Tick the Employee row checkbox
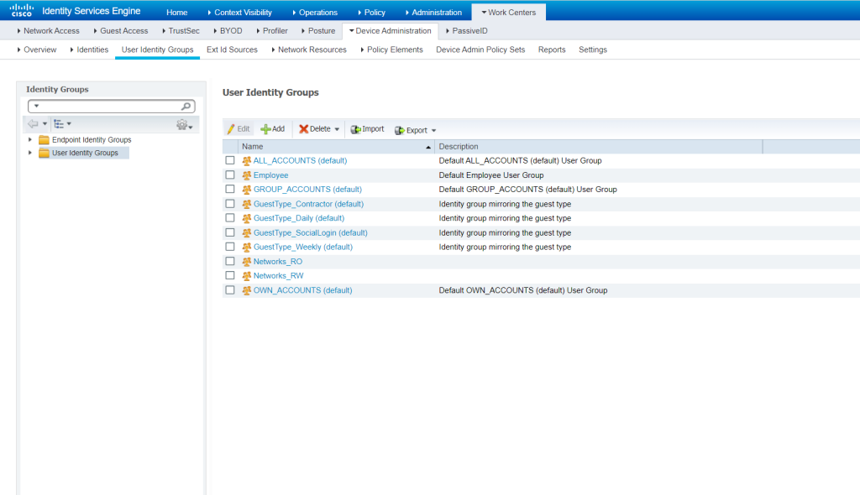Viewport: 860px width, 495px height. coord(230,175)
